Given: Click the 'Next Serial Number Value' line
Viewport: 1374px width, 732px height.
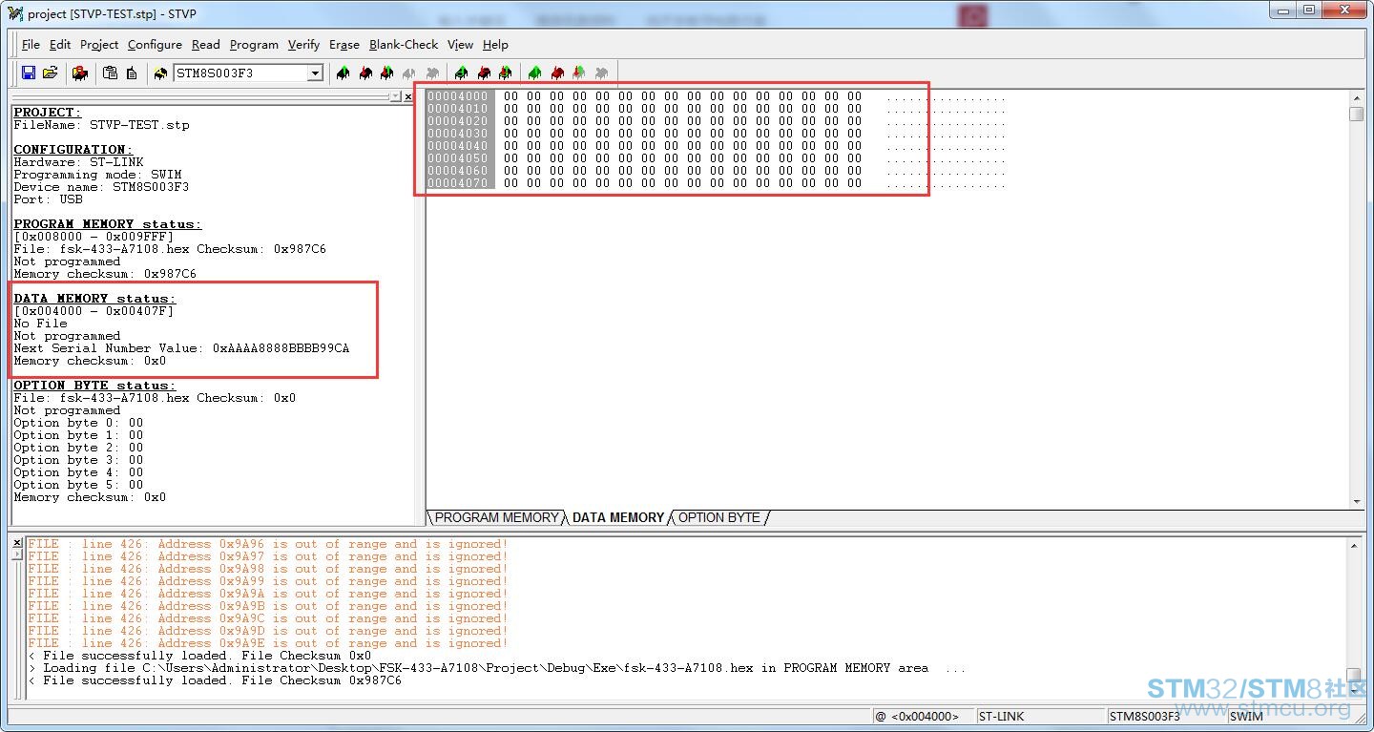Looking at the screenshot, I should coord(181,348).
